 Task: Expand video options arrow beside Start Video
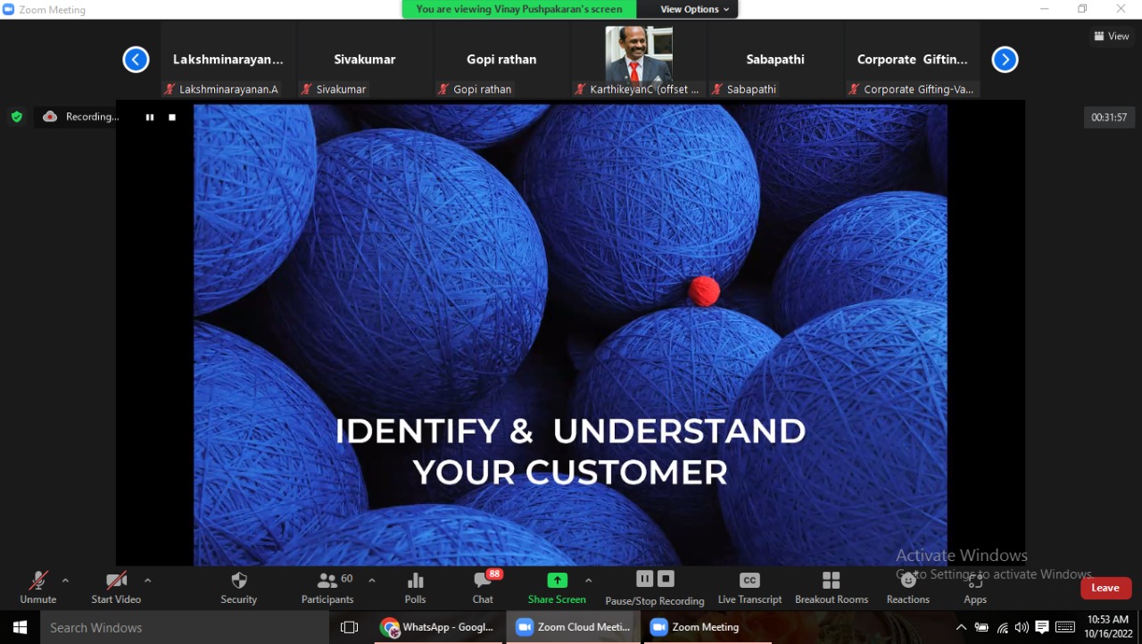(x=147, y=581)
